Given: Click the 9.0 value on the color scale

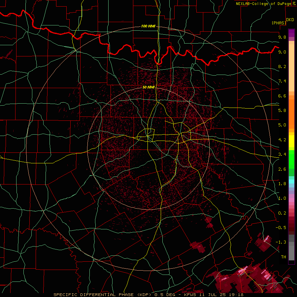Looking at the screenshot, I should coord(282,52).
